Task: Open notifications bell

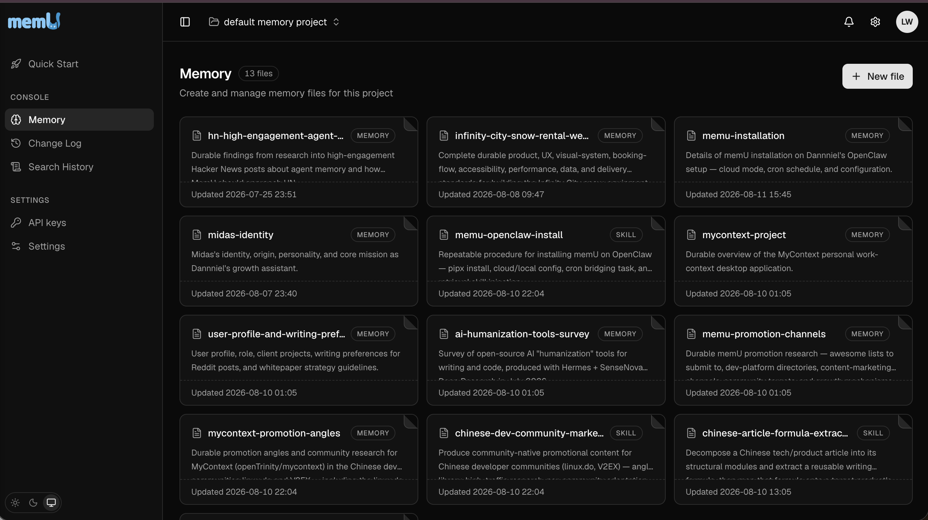Action: coord(849,22)
